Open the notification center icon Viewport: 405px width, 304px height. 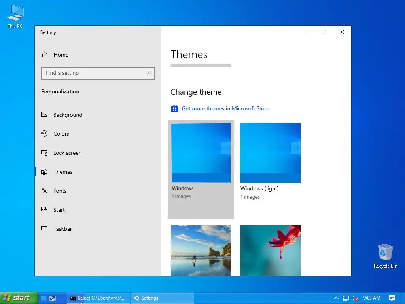point(392,298)
